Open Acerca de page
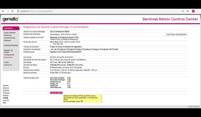Screen dimensions: 201x117 click(x=8, y=65)
